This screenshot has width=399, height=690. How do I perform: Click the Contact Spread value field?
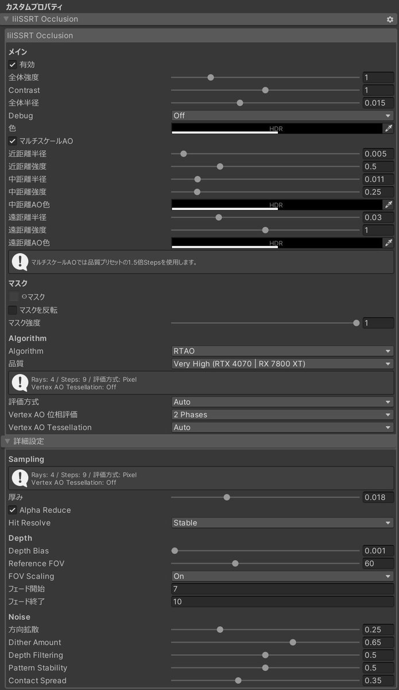click(378, 680)
